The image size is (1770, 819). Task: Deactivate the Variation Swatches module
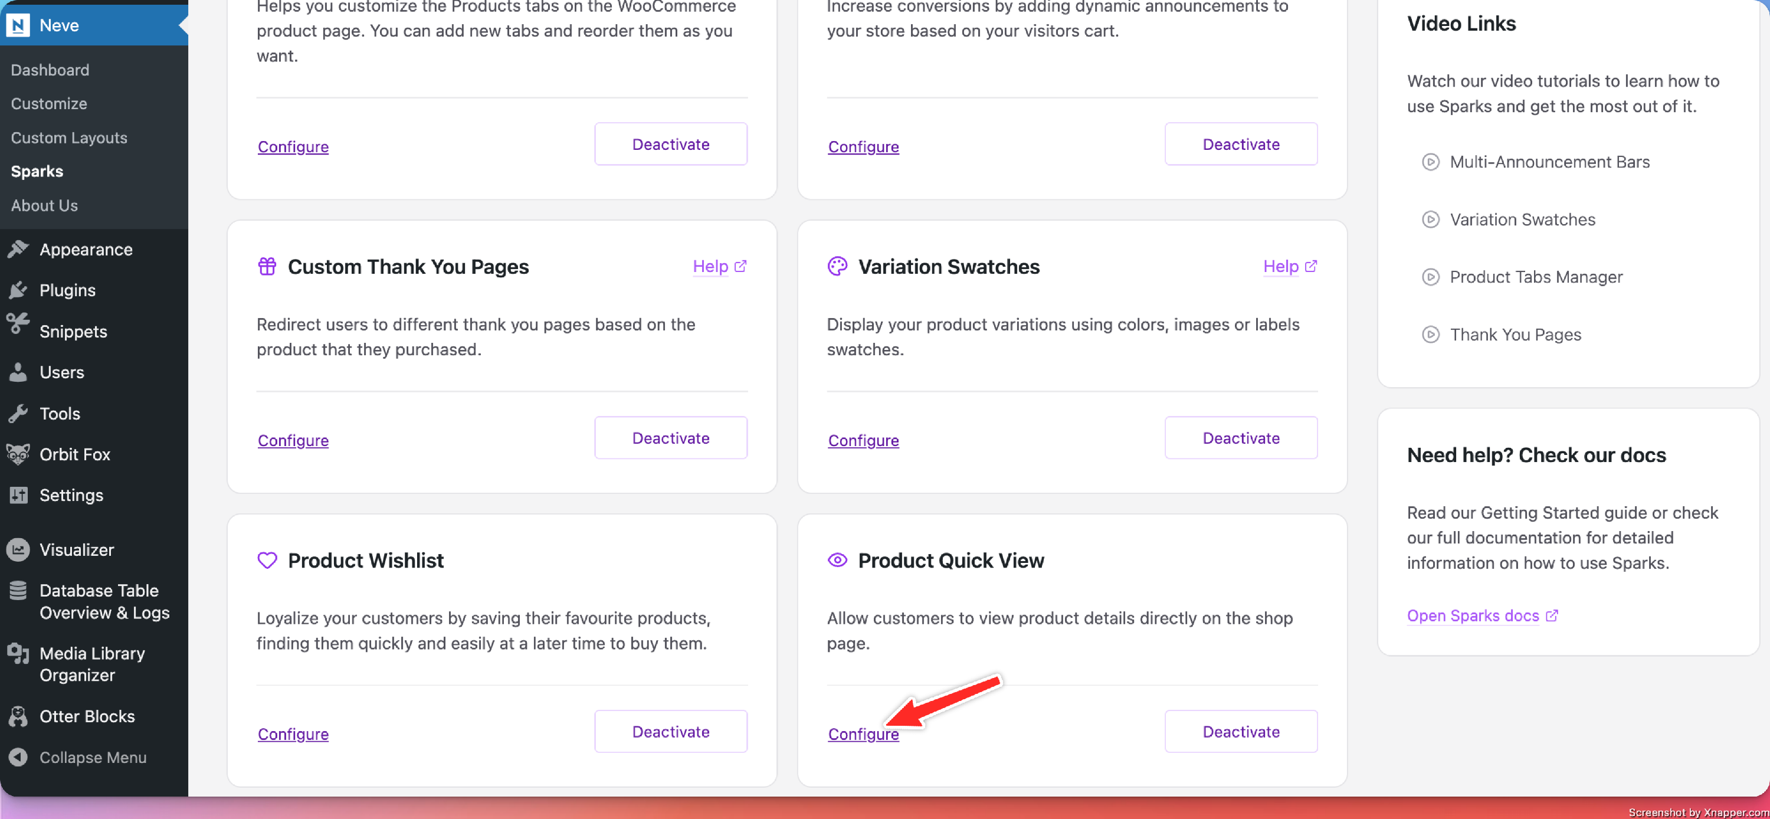click(x=1240, y=438)
